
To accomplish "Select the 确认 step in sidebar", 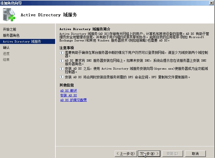I will coord(6,48).
